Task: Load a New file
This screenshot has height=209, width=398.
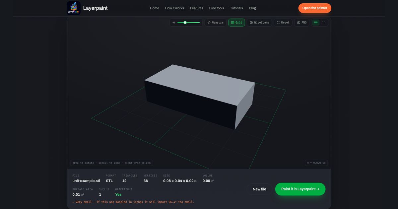Action: 259,189
